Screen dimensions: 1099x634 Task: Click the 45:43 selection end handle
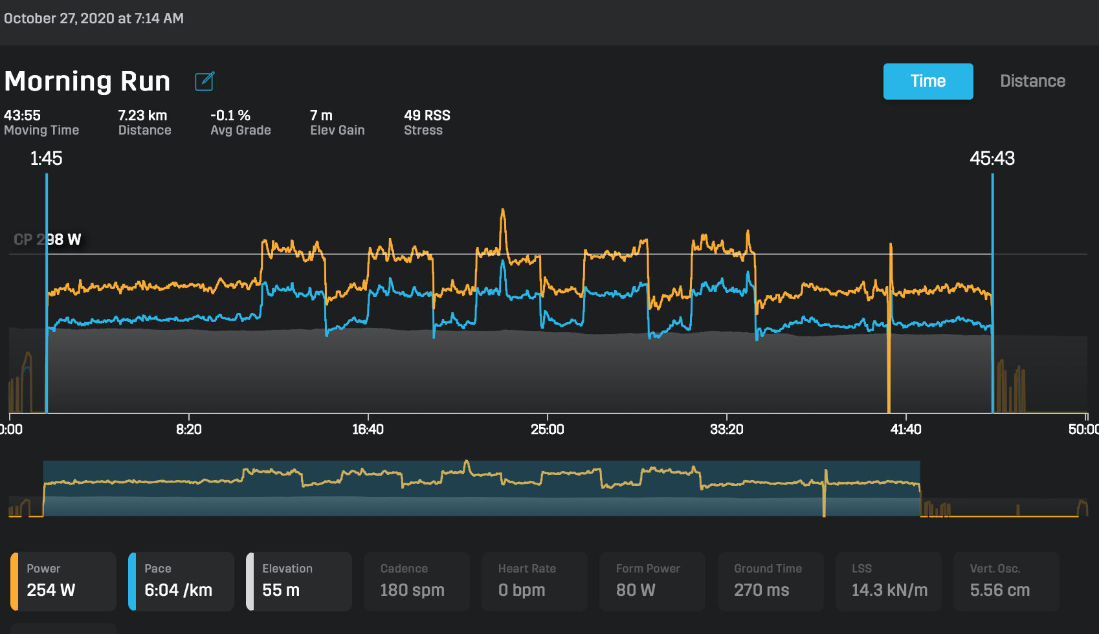(992, 291)
